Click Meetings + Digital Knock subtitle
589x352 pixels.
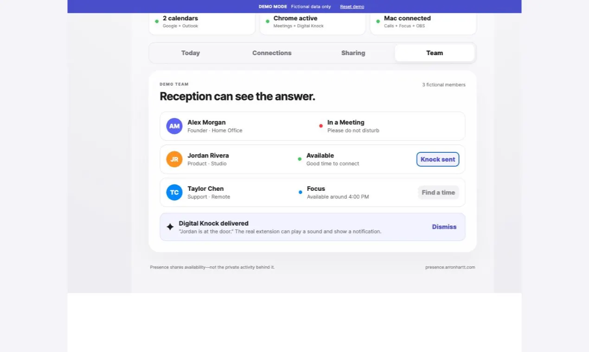click(299, 26)
